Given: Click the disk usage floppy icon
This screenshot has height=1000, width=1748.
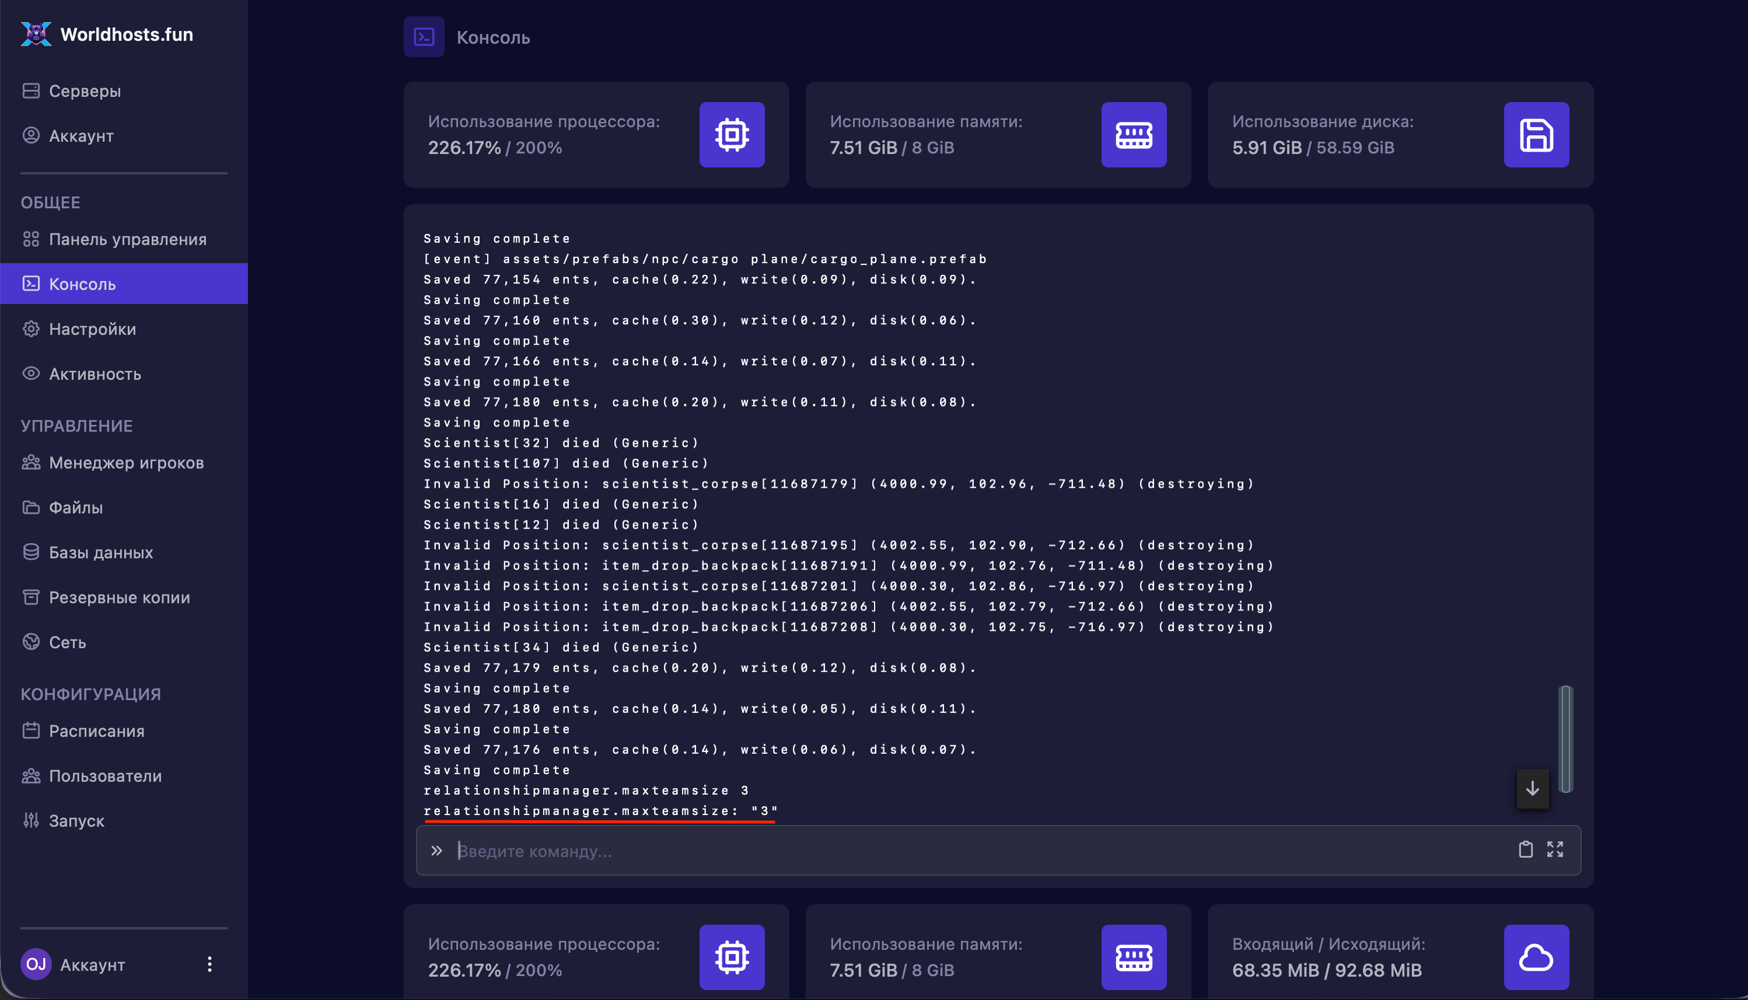Looking at the screenshot, I should tap(1536, 135).
